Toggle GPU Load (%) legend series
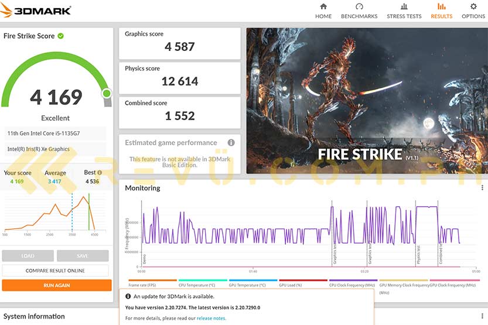Screen dimensions: 488x325 tap(303, 283)
